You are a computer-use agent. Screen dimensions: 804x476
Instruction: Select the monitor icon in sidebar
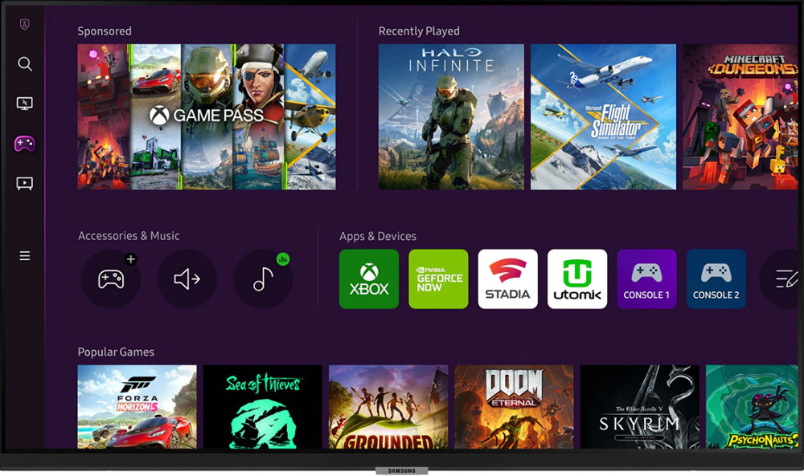click(25, 104)
